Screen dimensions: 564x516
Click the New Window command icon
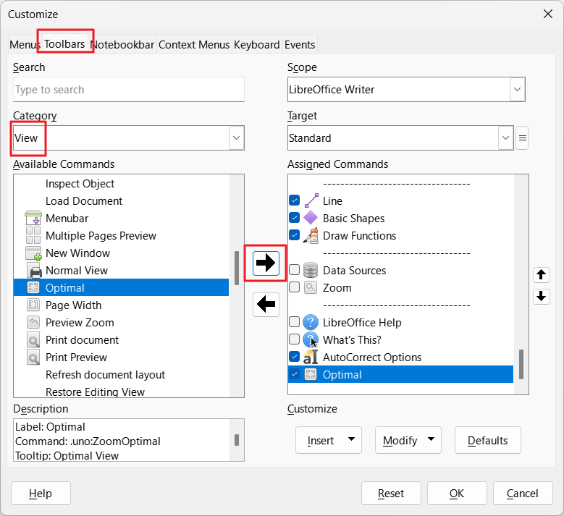click(x=33, y=253)
